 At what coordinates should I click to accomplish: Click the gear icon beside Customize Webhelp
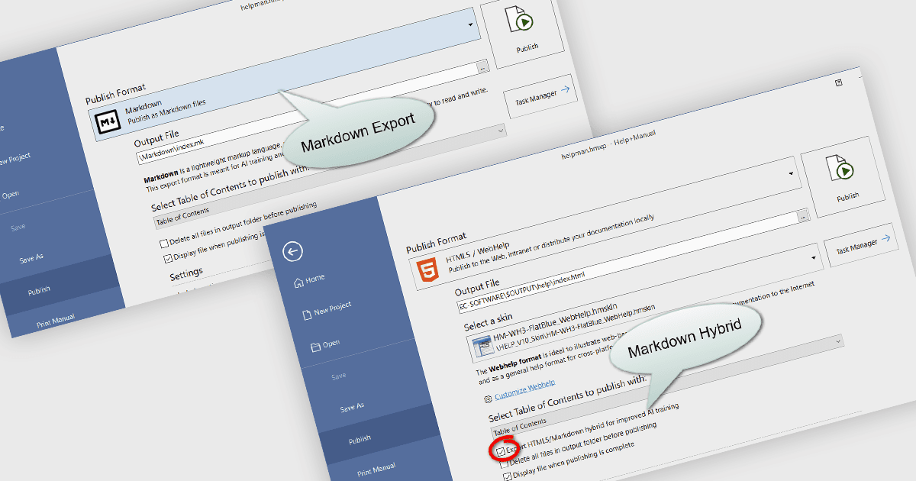click(488, 399)
